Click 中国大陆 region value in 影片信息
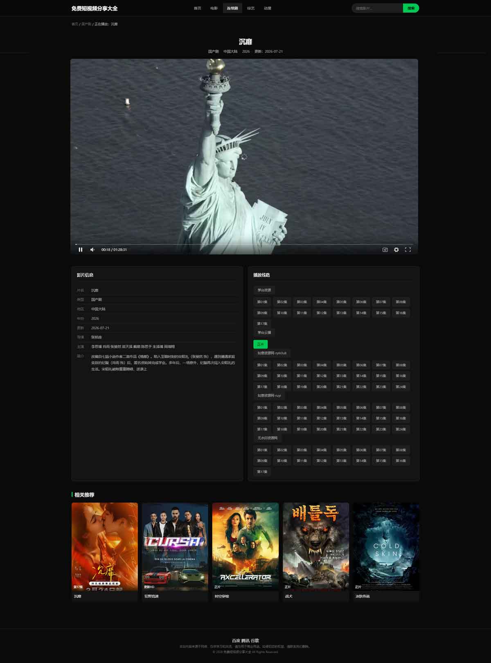Screen dimensions: 491x663 click(98, 309)
